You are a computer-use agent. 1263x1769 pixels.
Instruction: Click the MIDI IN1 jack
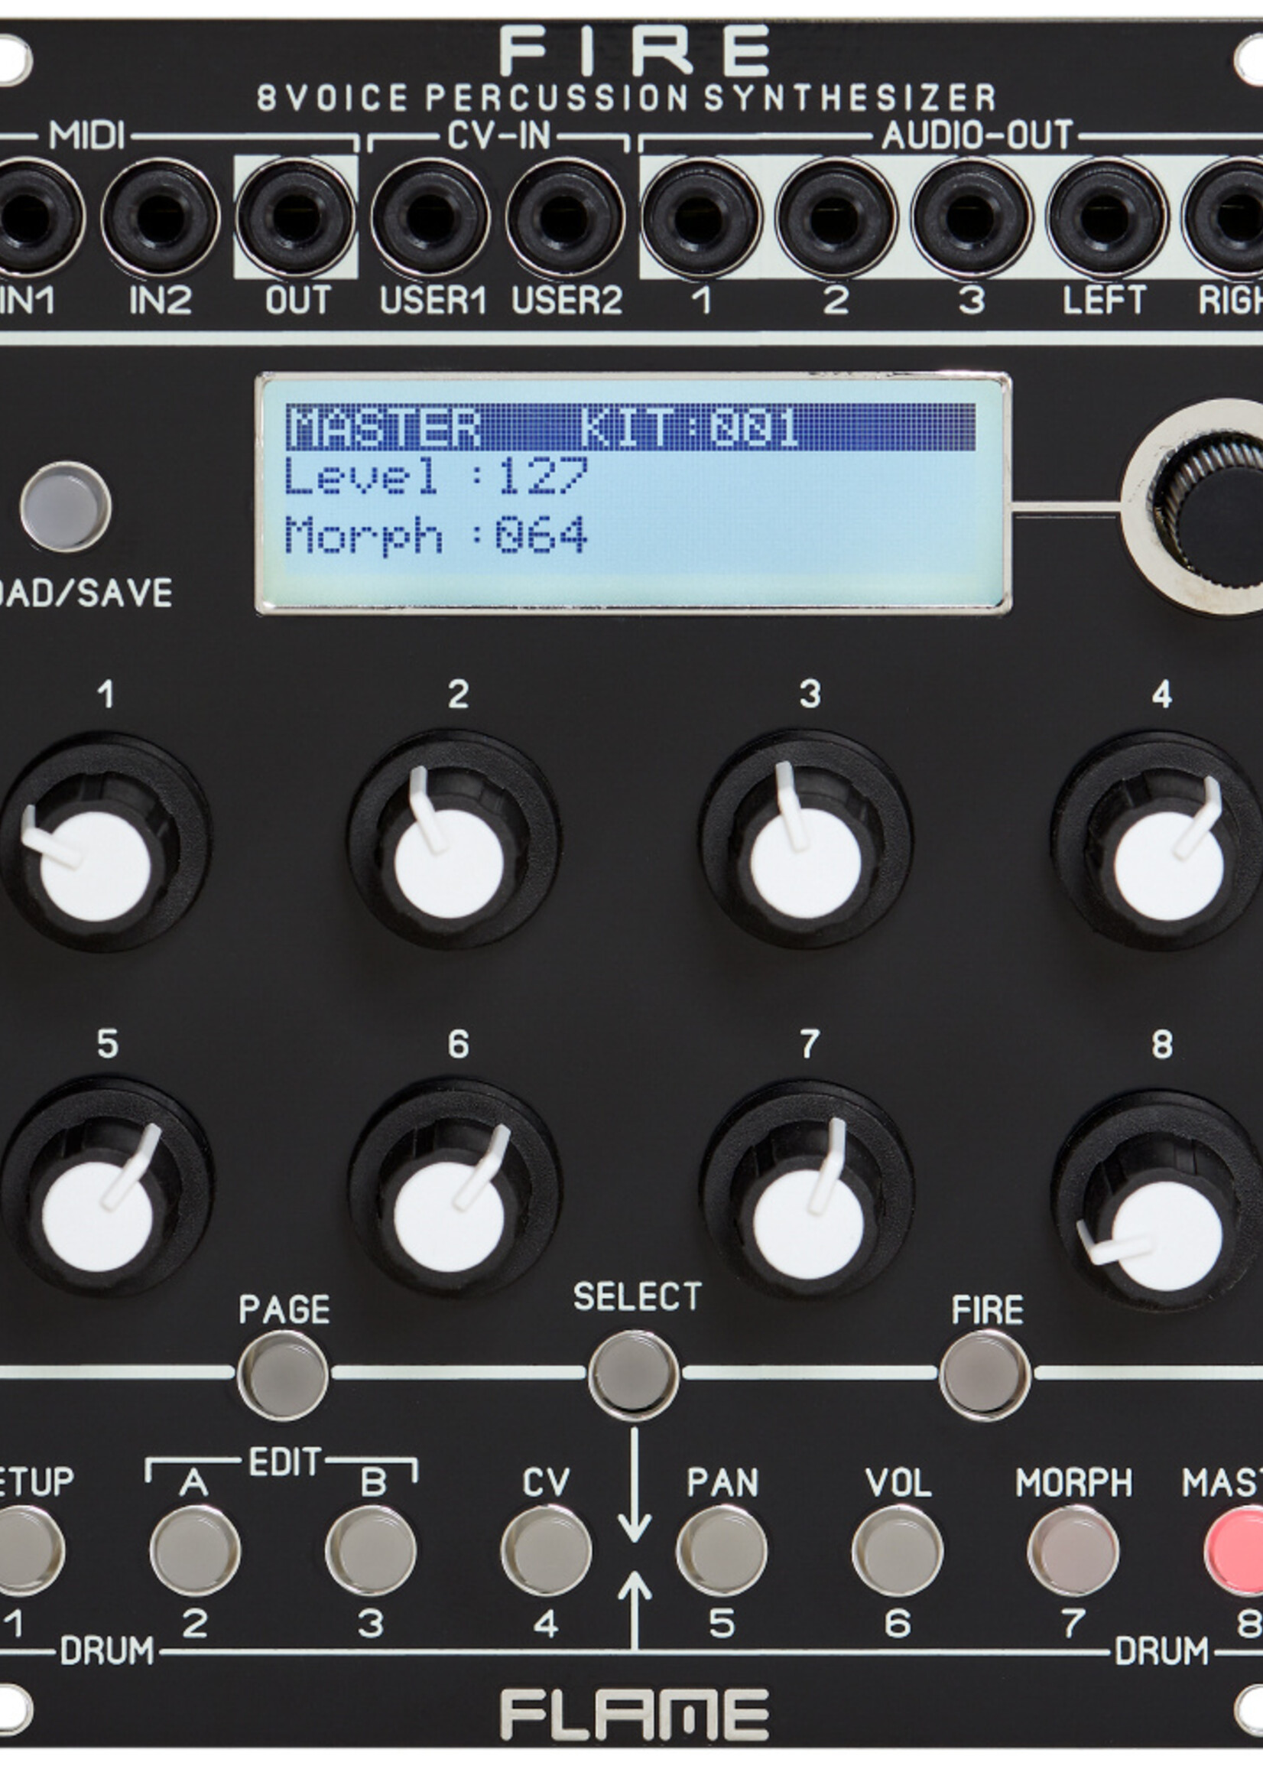coord(31,217)
